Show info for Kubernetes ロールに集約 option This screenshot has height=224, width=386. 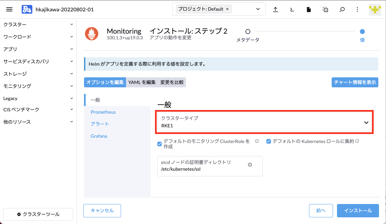point(357,141)
